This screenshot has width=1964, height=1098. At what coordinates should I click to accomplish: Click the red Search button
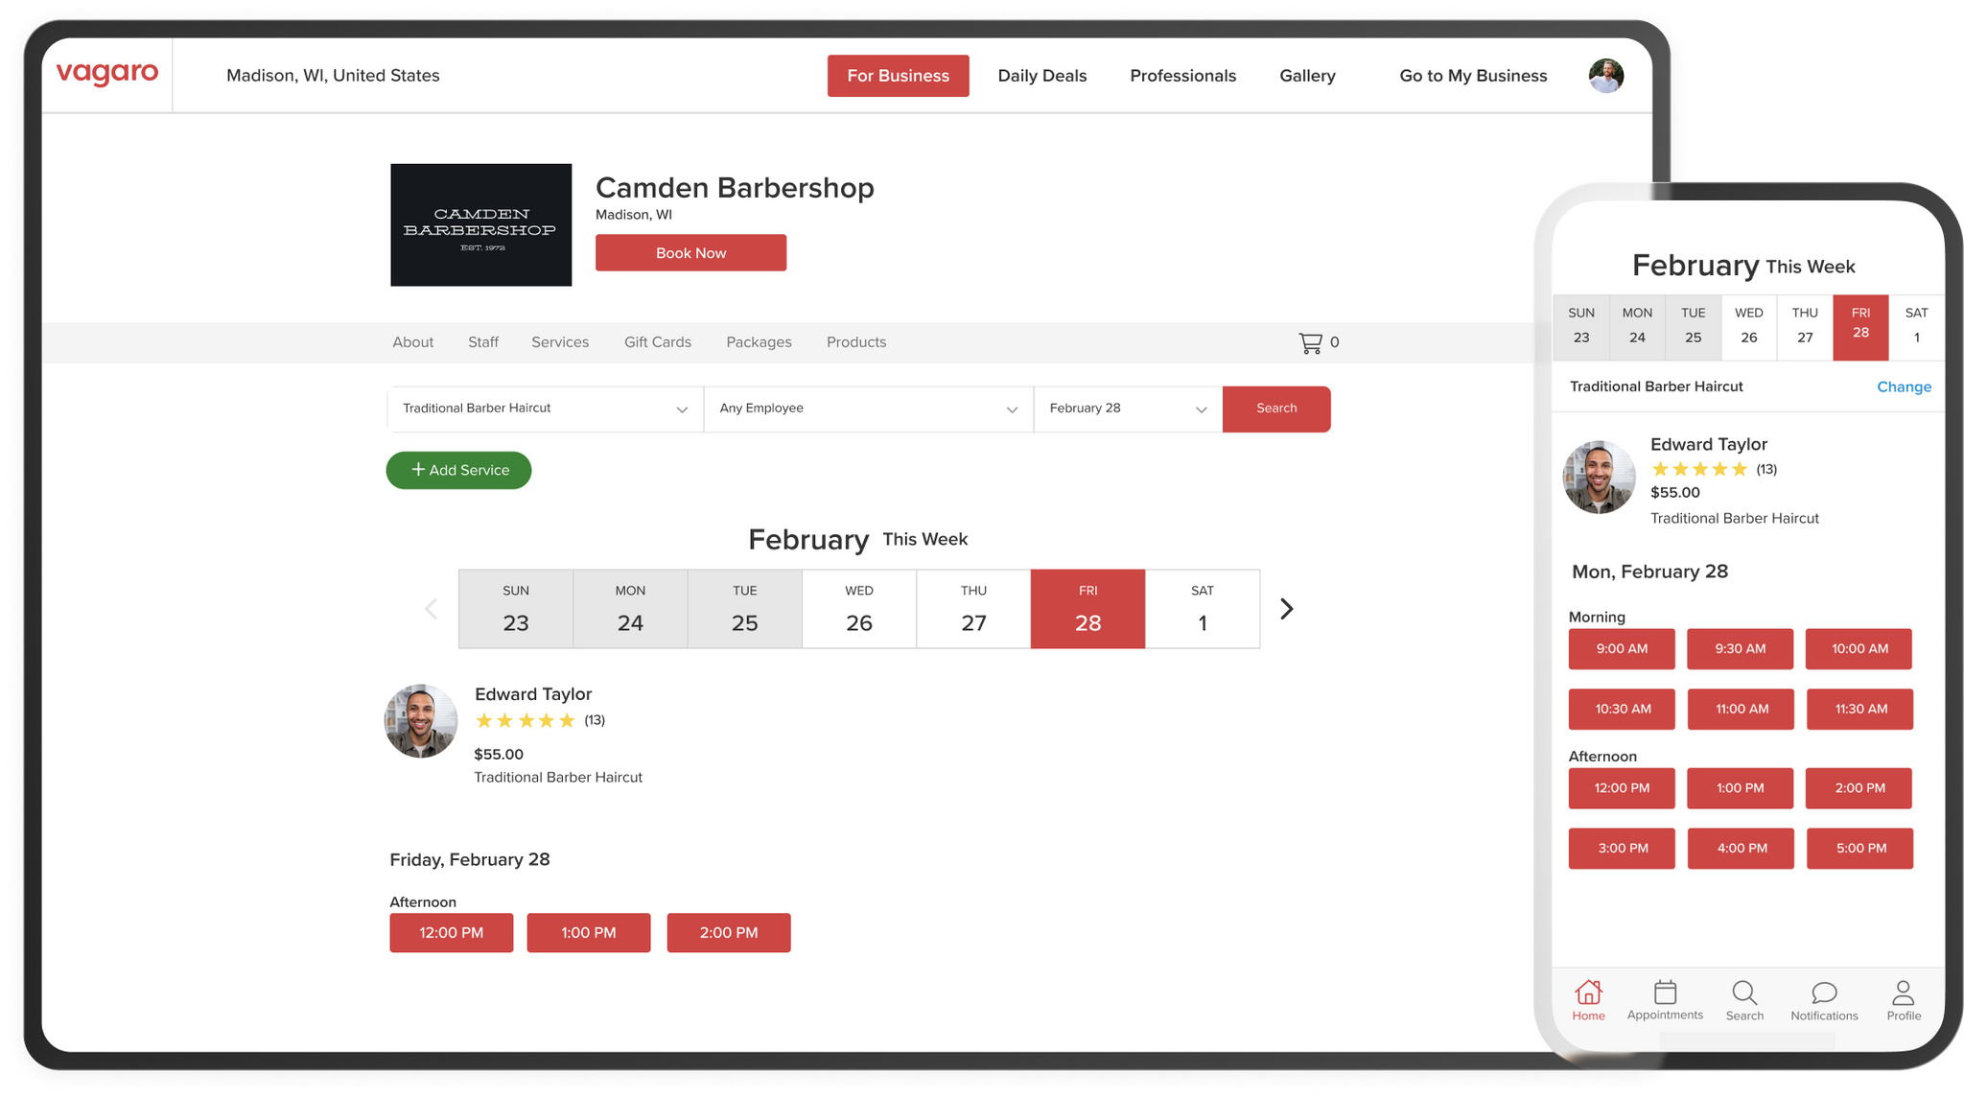[1276, 409]
